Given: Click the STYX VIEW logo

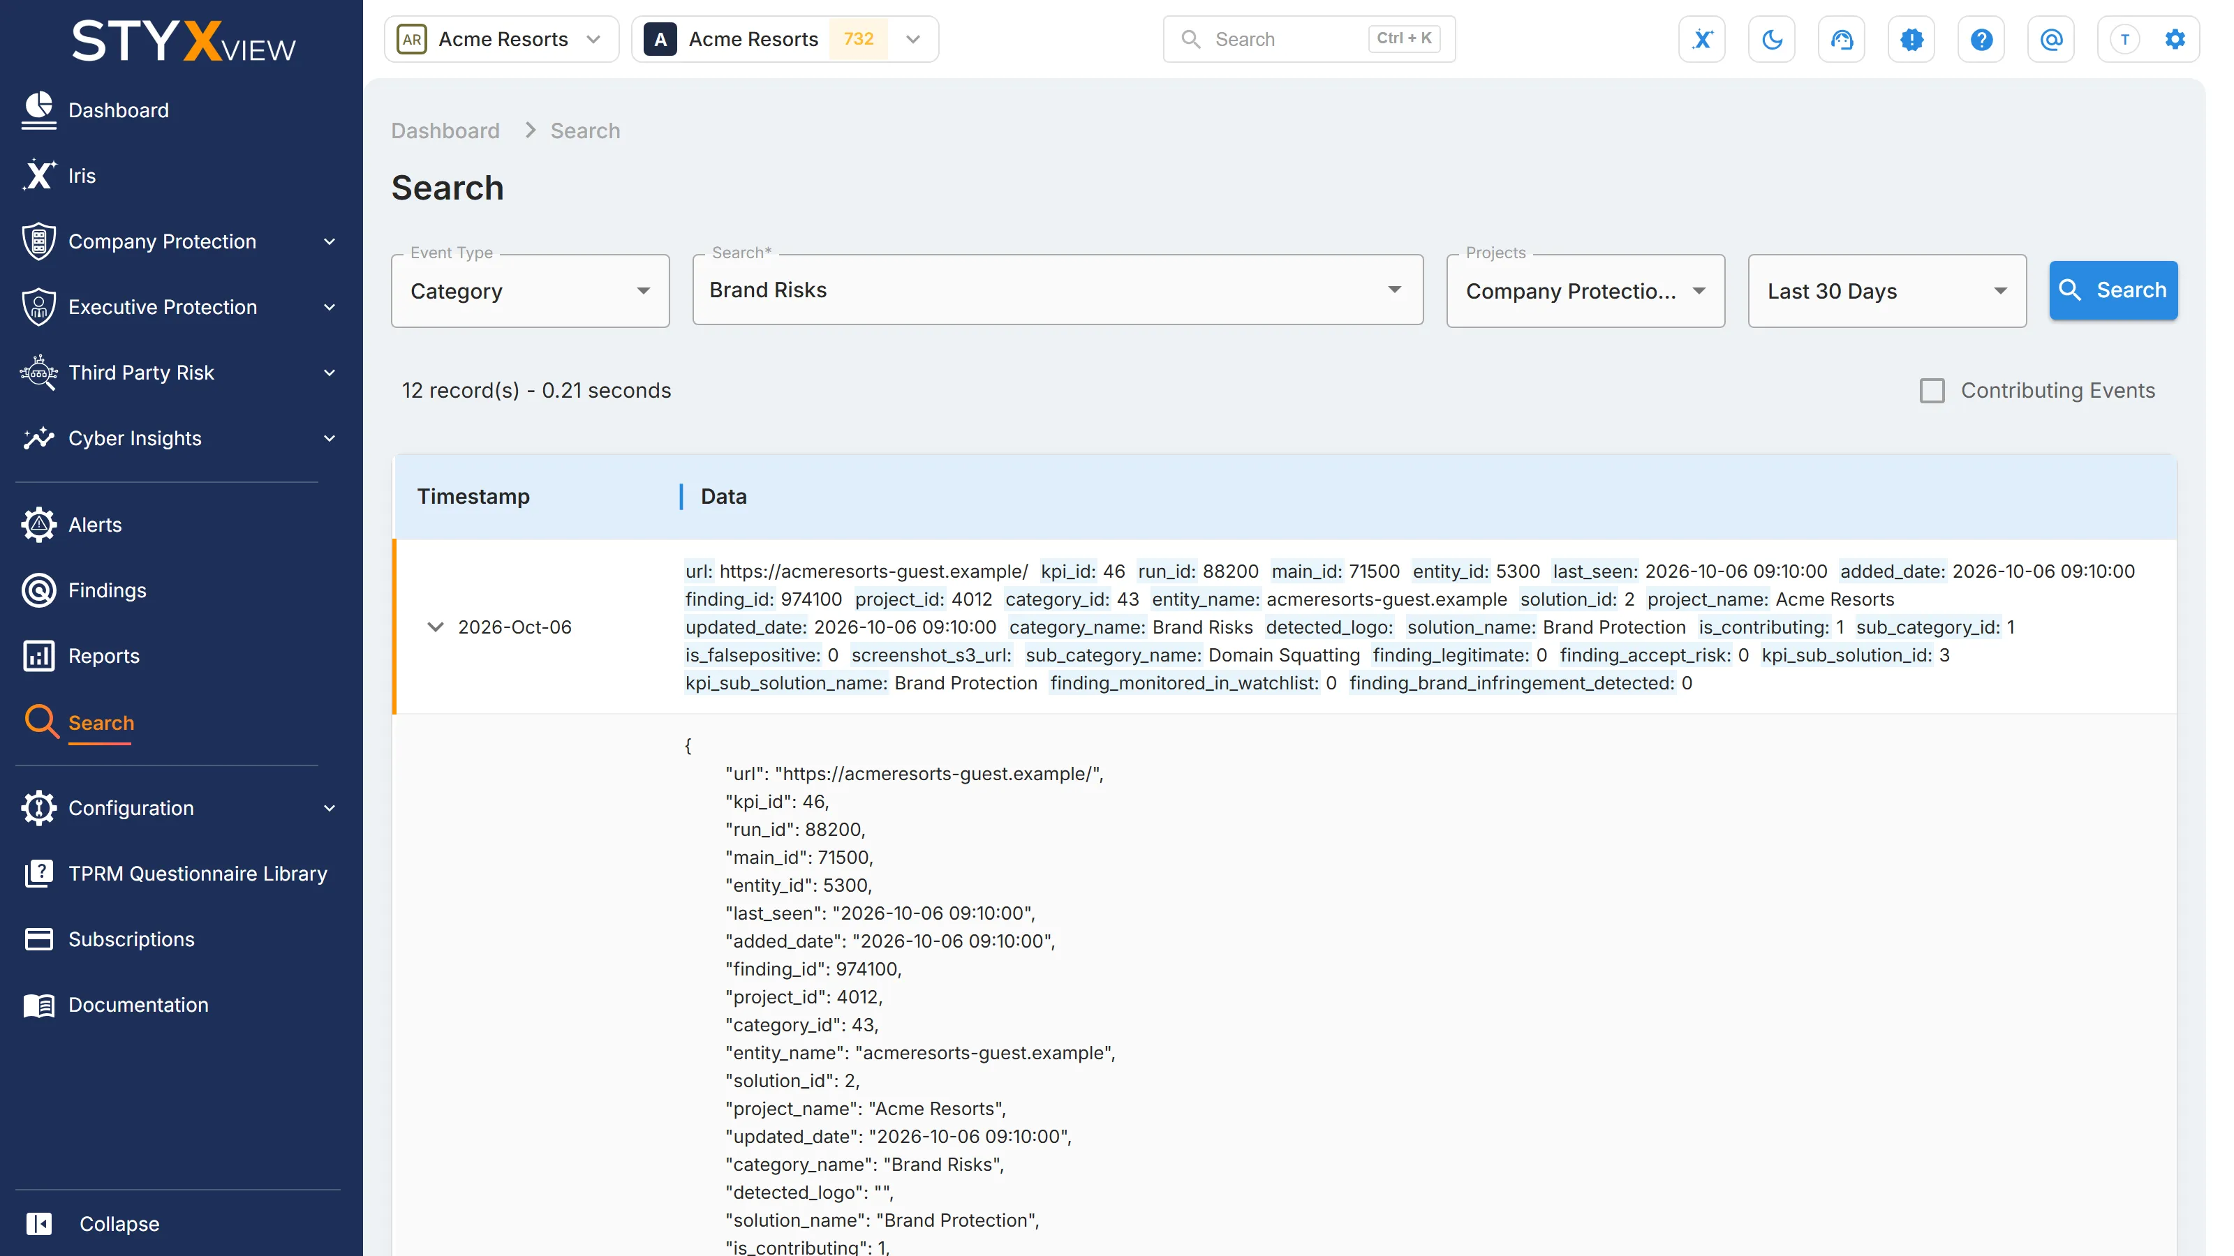Looking at the screenshot, I should point(184,42).
